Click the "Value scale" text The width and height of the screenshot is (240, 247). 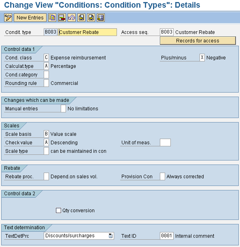[x=64, y=134]
